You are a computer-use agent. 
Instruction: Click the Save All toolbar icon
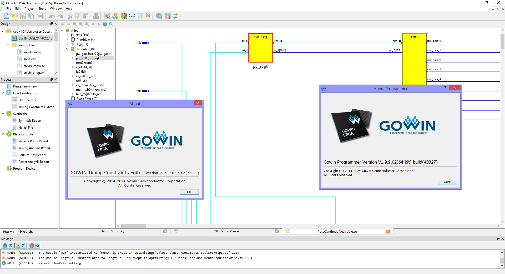point(31,16)
